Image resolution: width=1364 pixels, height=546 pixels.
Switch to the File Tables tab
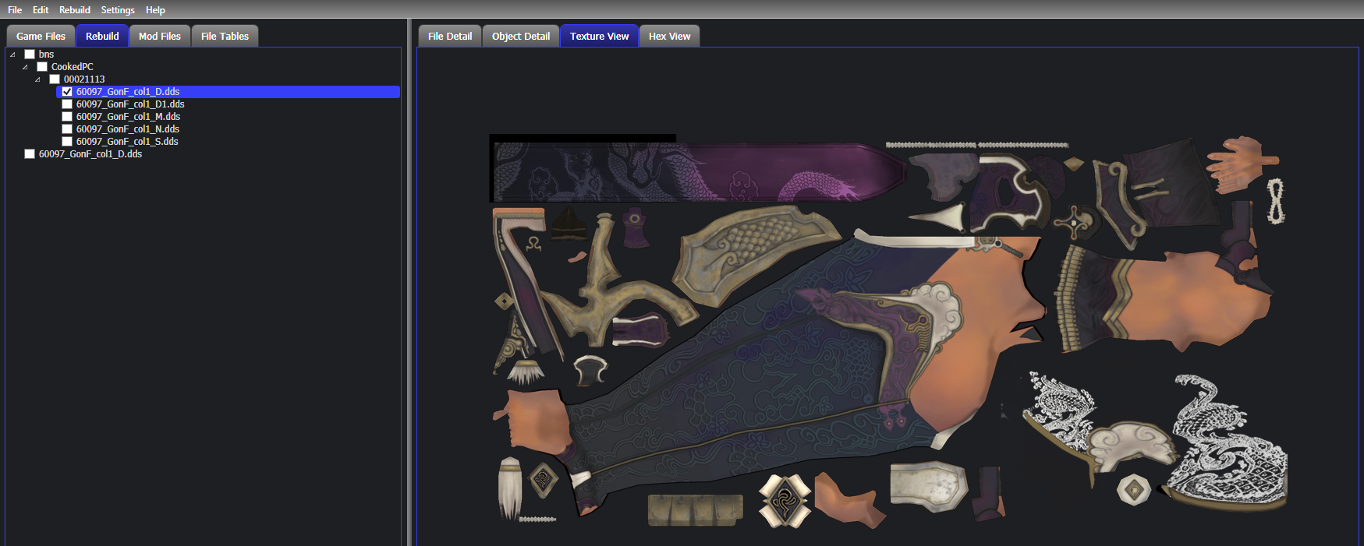click(x=225, y=36)
